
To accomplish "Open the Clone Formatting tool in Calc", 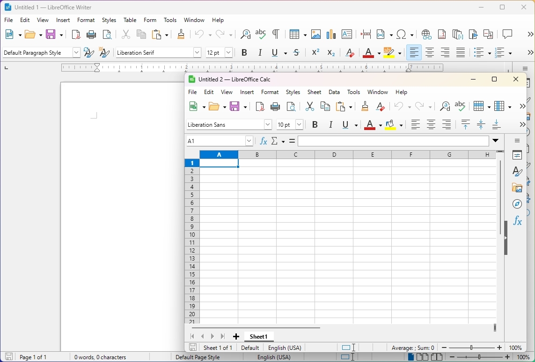I will pos(365,107).
